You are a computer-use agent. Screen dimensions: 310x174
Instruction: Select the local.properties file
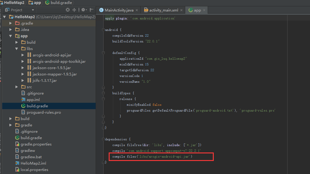point(34,170)
